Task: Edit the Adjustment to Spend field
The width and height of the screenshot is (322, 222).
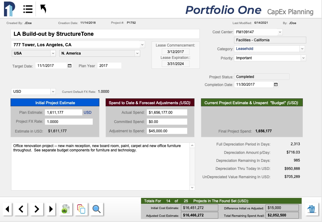Action: pyautogui.click(x=167, y=131)
